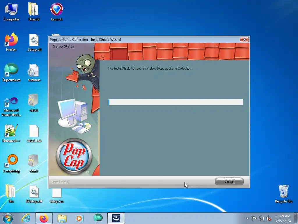Open Internet Explorer from the taskbar
This screenshot has height=224, width=298.
click(26, 218)
